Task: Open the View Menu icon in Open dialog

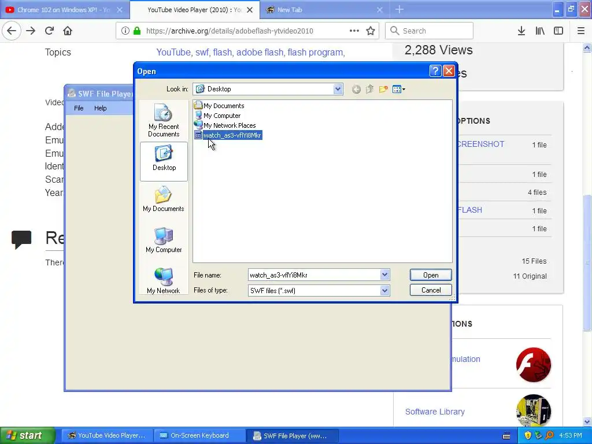Action: point(398,89)
